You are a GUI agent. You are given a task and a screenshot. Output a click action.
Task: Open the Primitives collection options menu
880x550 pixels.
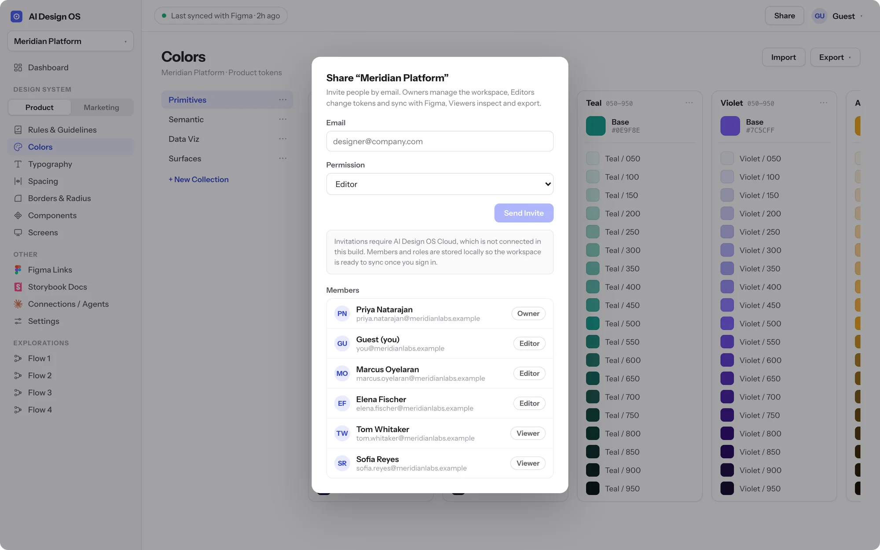point(282,100)
